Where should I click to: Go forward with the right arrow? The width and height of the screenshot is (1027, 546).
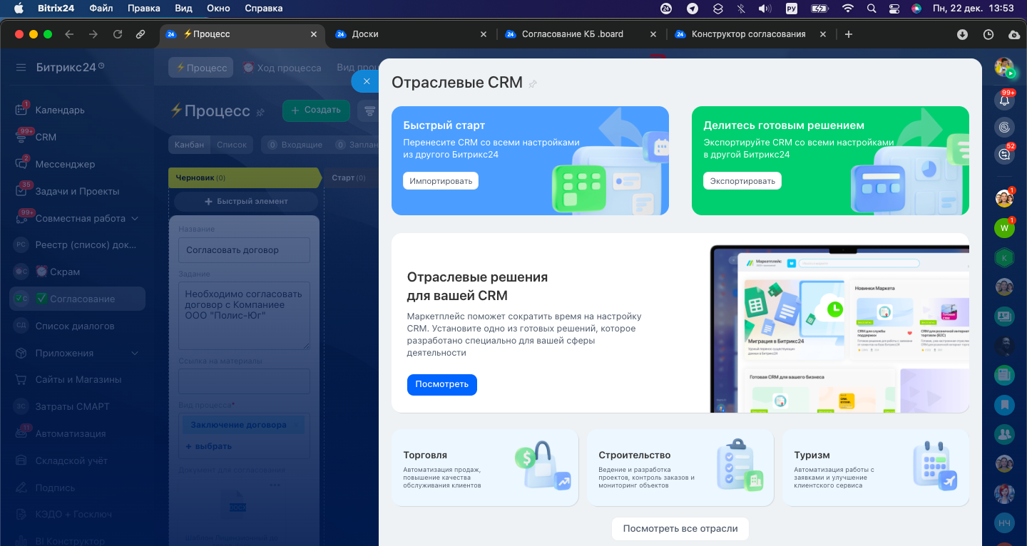[93, 34]
